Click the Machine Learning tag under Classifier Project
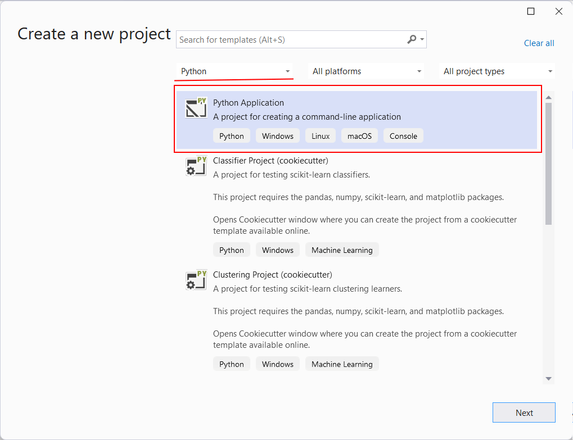This screenshot has height=440, width=573. pyautogui.click(x=342, y=250)
